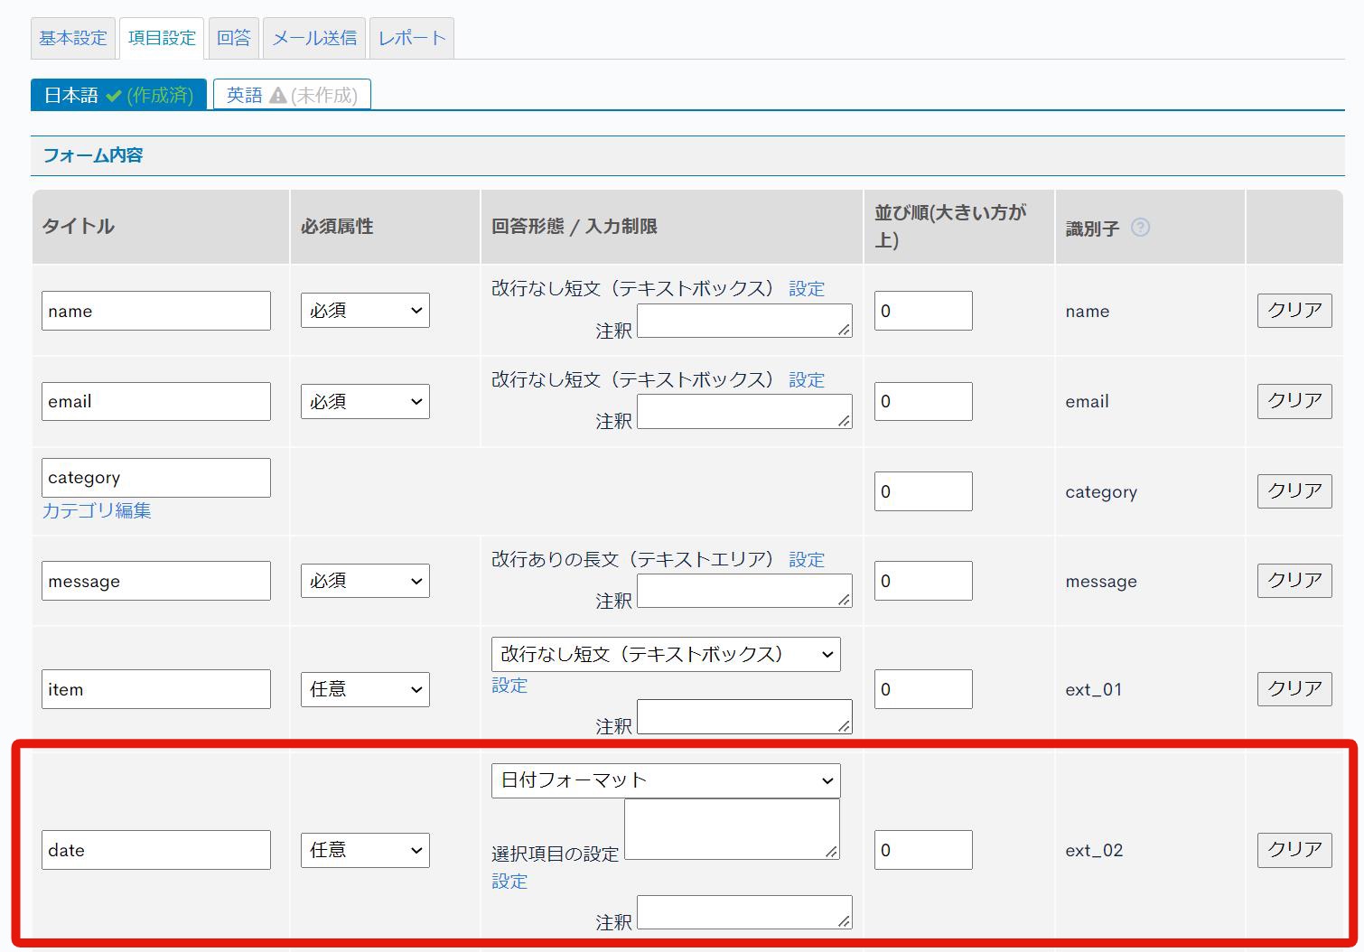Switch to the 基本設定 tab
1364x952 pixels.
[73, 38]
